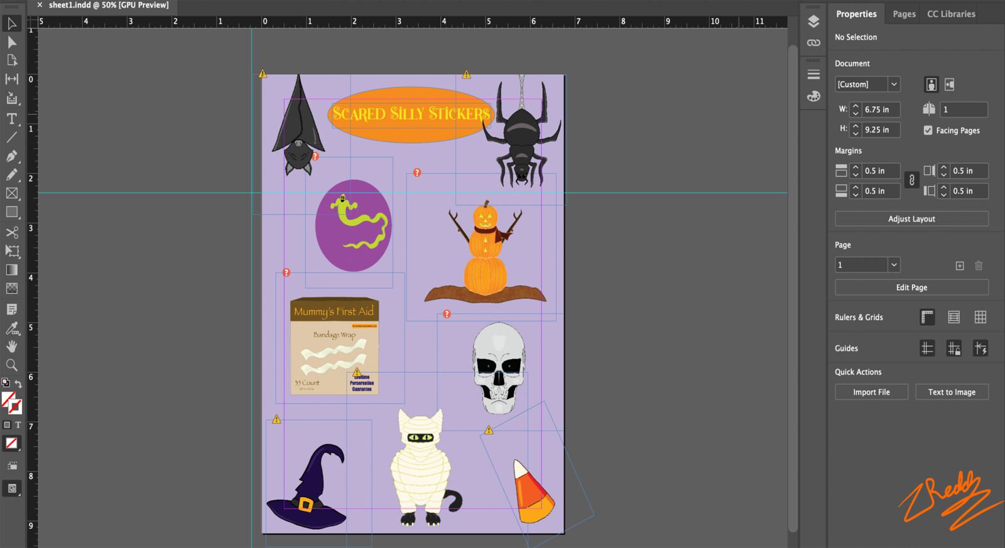Set portrait page orientation
The width and height of the screenshot is (1005, 548).
932,84
